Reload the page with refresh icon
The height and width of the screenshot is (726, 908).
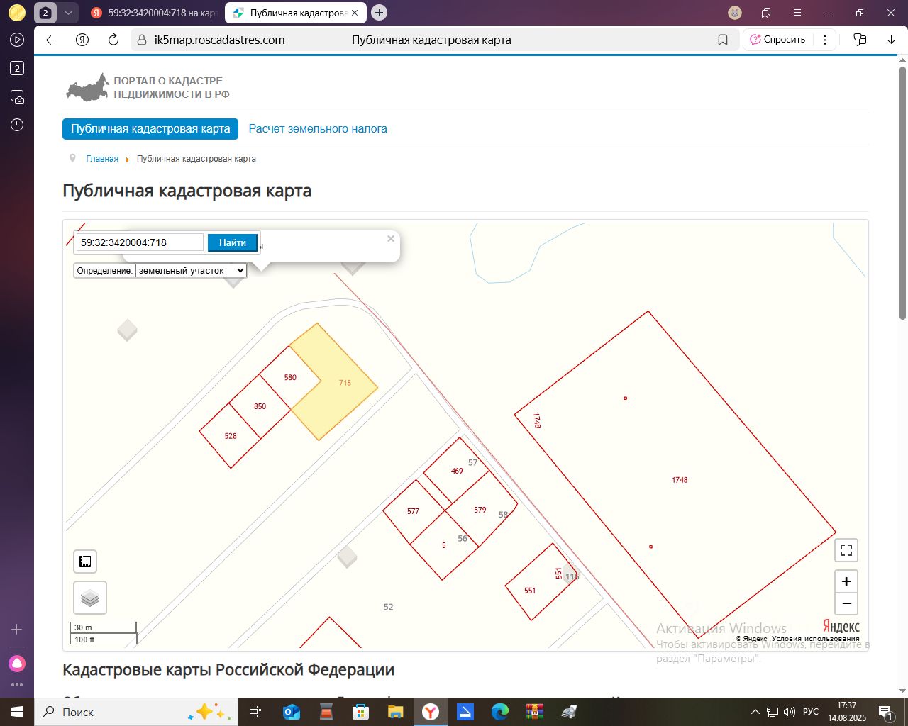pos(113,40)
